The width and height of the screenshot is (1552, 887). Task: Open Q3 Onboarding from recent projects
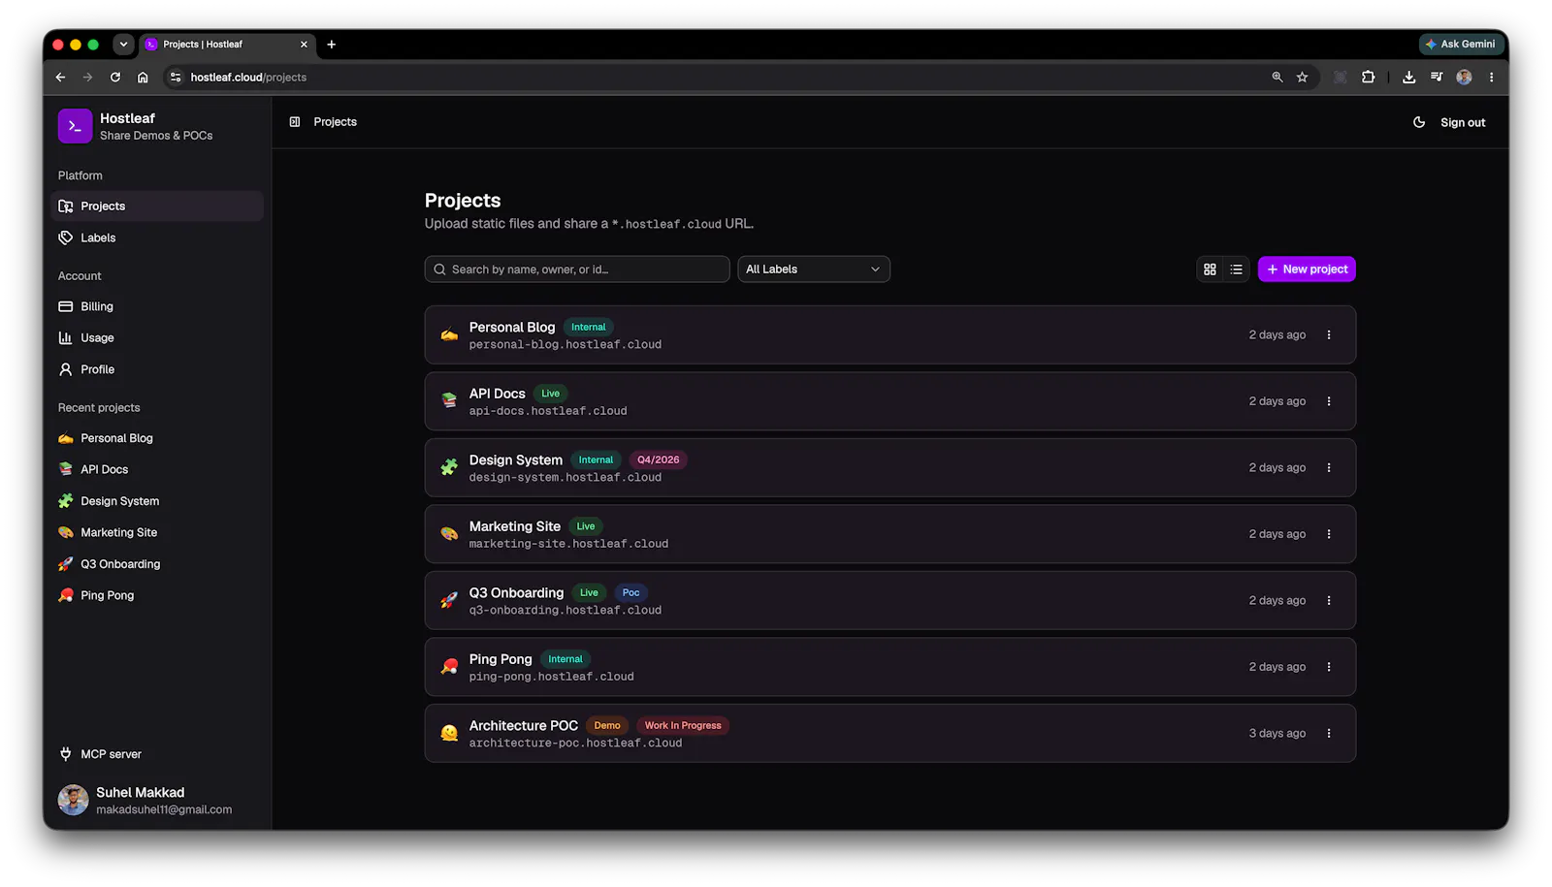(x=156, y=564)
